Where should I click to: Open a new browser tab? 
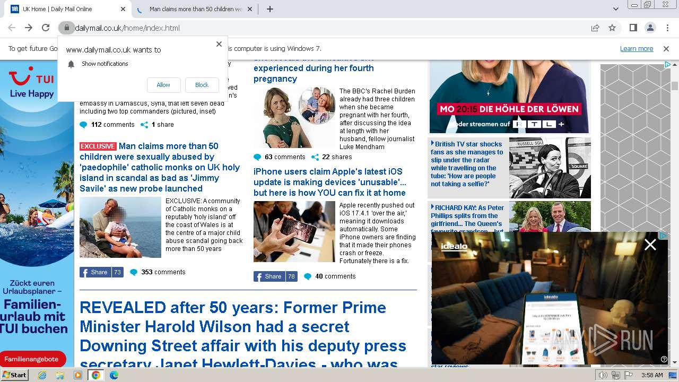coord(270,9)
